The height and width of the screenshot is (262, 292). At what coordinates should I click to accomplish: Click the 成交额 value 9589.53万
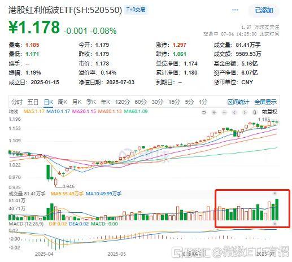[249, 54]
